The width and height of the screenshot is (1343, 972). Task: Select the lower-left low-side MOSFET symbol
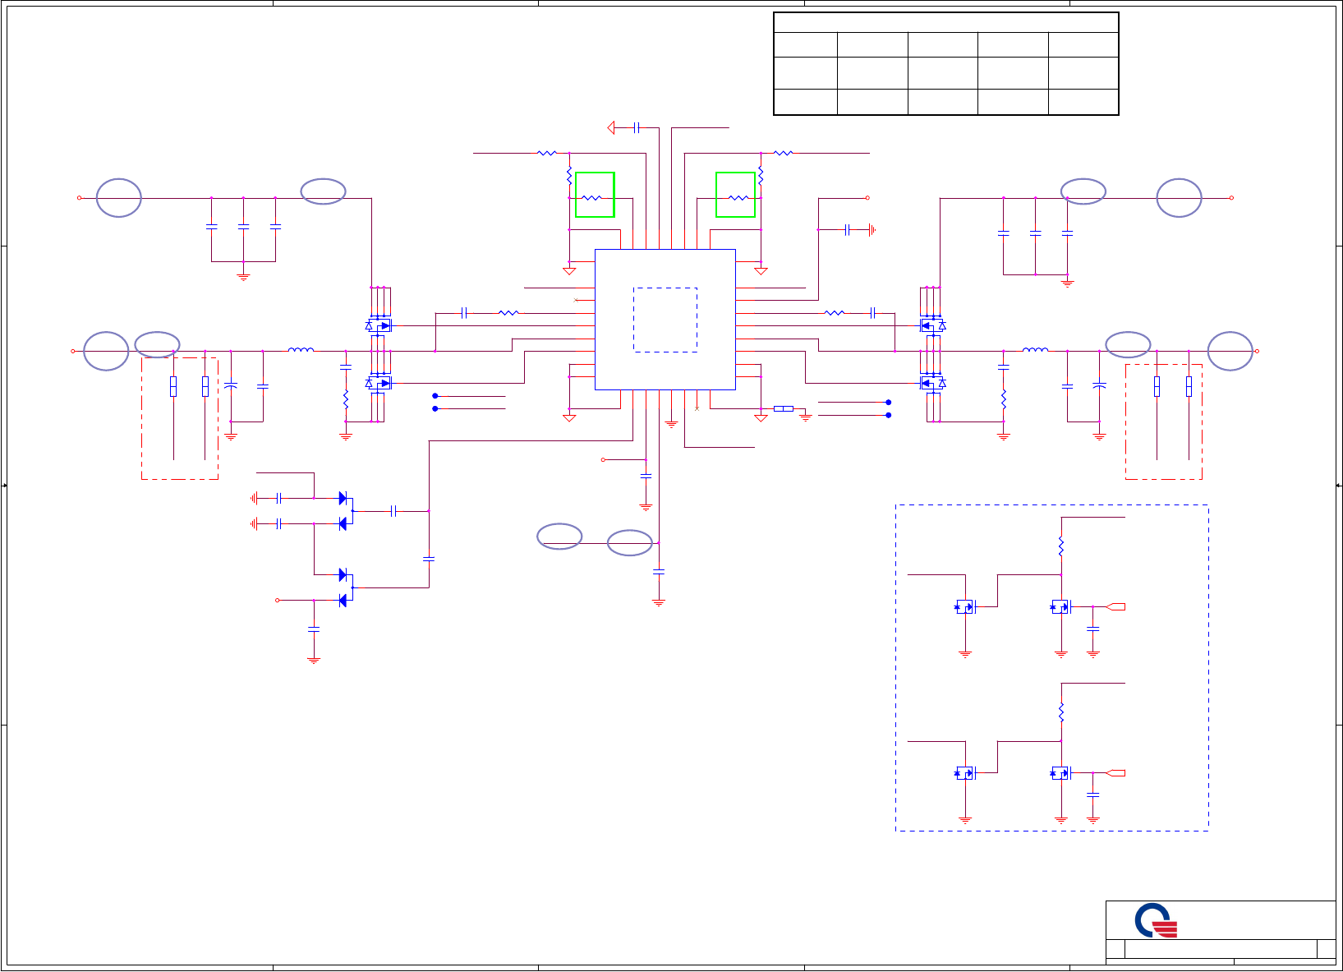(x=379, y=383)
